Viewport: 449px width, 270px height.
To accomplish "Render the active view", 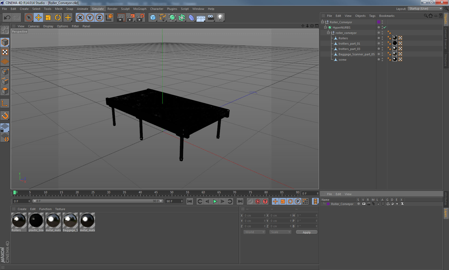I will point(121,18).
